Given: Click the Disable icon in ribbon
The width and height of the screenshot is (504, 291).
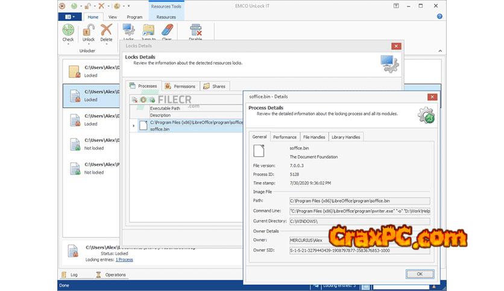Looking at the screenshot, I should [195, 30].
